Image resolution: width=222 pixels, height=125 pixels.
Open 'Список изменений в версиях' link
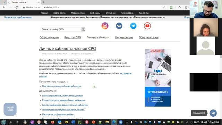(x=65, y=105)
